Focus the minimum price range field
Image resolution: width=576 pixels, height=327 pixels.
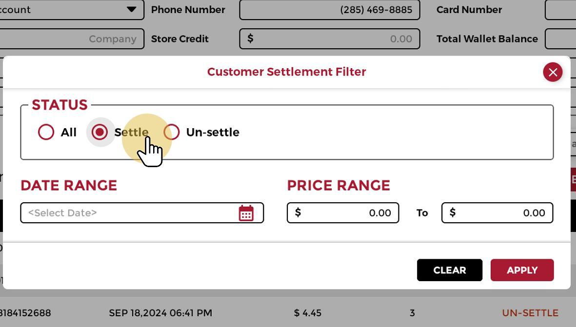pos(343,213)
